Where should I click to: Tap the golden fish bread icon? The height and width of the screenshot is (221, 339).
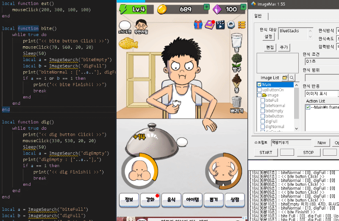click(128, 43)
